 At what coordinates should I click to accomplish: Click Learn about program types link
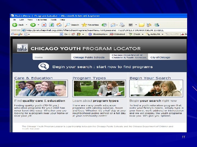(95, 101)
